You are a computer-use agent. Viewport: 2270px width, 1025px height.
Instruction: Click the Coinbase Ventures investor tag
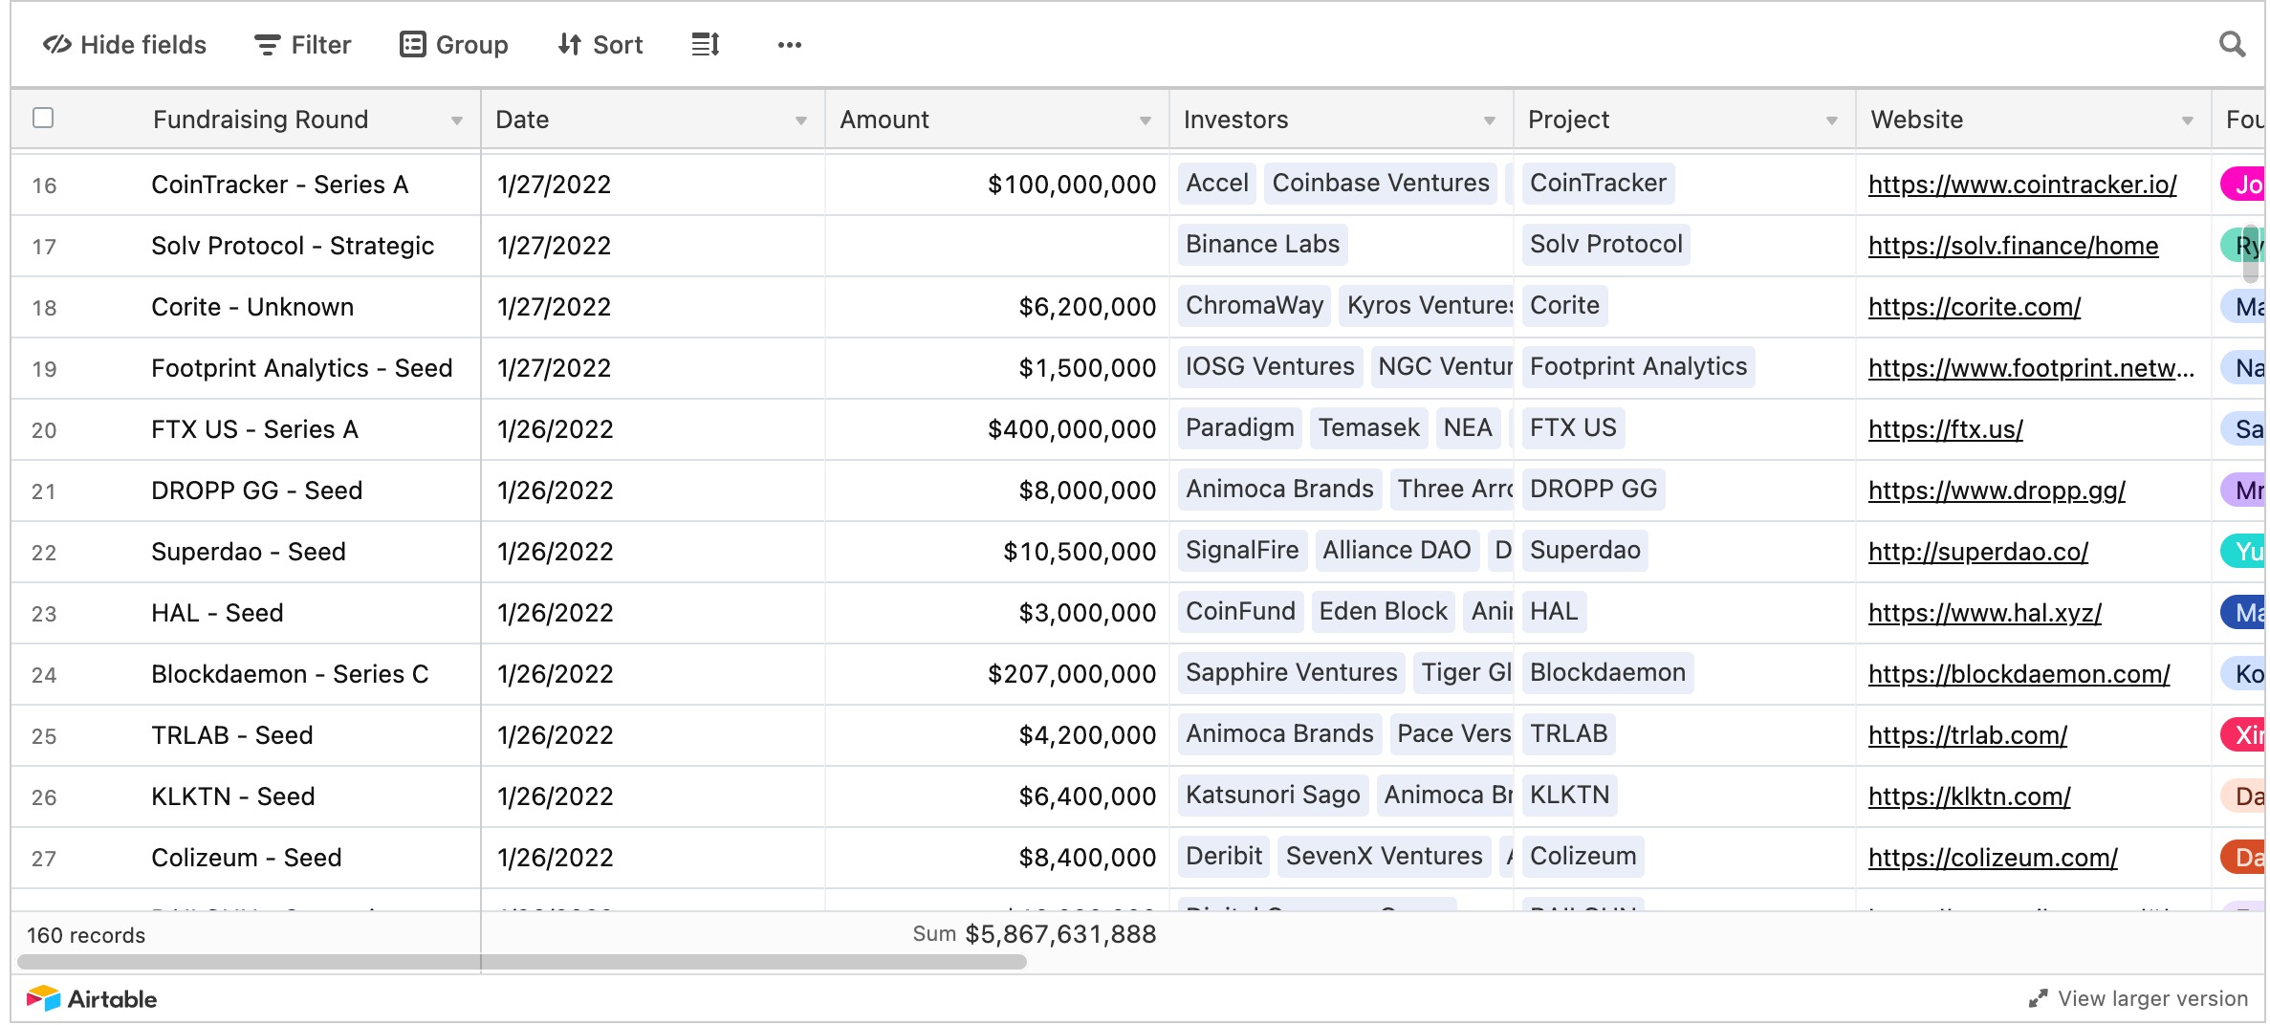(x=1381, y=183)
